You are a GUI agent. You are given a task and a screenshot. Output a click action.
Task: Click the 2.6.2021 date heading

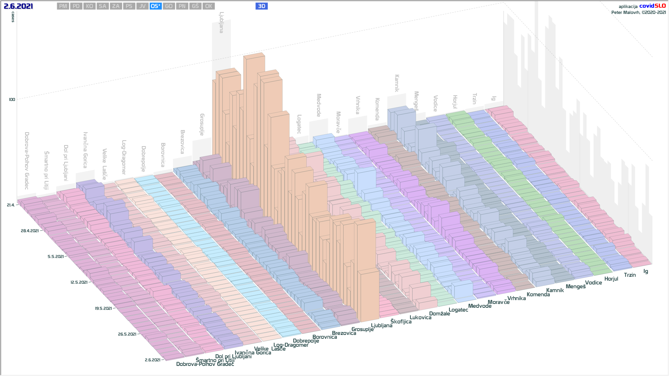[18, 6]
